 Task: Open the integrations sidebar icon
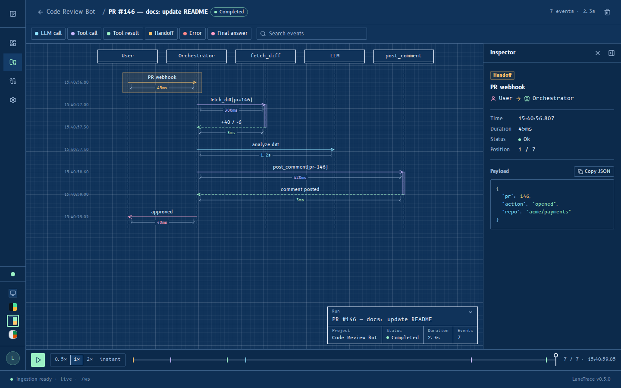[13, 81]
